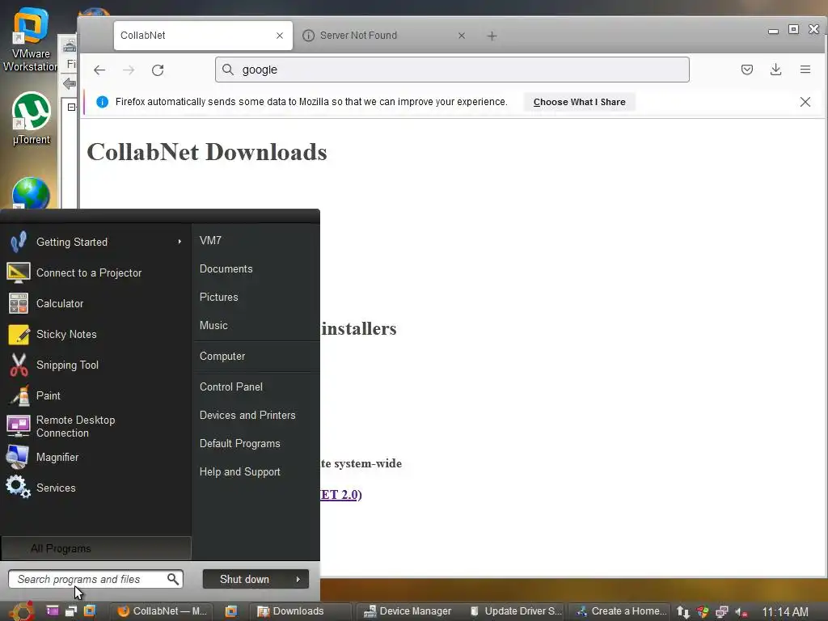Click the Start menu search magnifier icon
Viewport: 828px width, 621px height.
173,579
